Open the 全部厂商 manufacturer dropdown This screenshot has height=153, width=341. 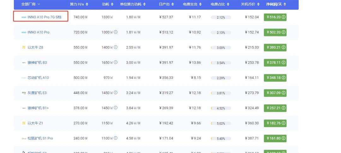pyautogui.click(x=30, y=4)
